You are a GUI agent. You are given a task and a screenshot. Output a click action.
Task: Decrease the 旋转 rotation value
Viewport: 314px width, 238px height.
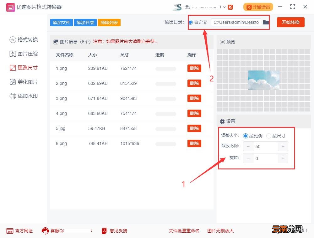(248, 158)
